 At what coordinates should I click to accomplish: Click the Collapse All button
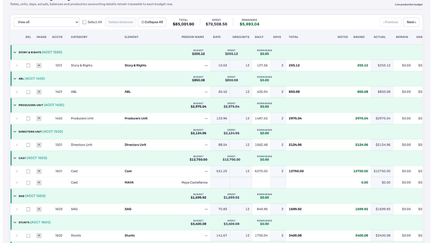pos(152,22)
